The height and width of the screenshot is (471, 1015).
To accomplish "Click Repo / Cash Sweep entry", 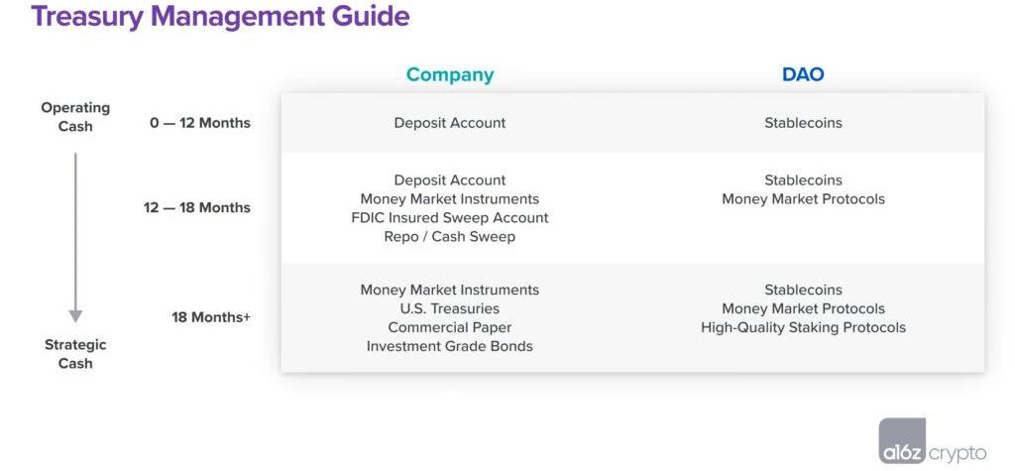I will click(x=449, y=236).
